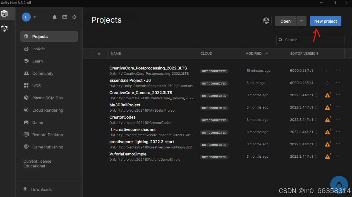
Task: Focus the project Search field
Action: [x=310, y=40]
